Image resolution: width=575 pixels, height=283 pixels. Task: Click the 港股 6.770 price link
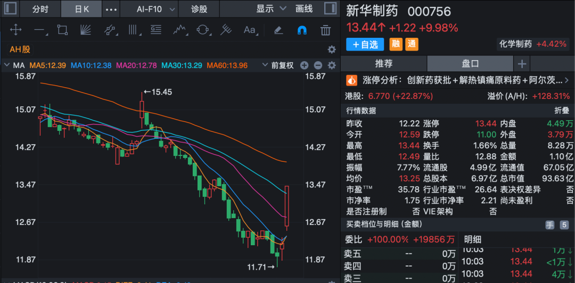[389, 96]
